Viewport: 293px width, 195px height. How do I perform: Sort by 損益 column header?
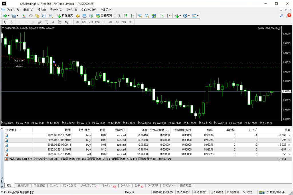pos(287,130)
